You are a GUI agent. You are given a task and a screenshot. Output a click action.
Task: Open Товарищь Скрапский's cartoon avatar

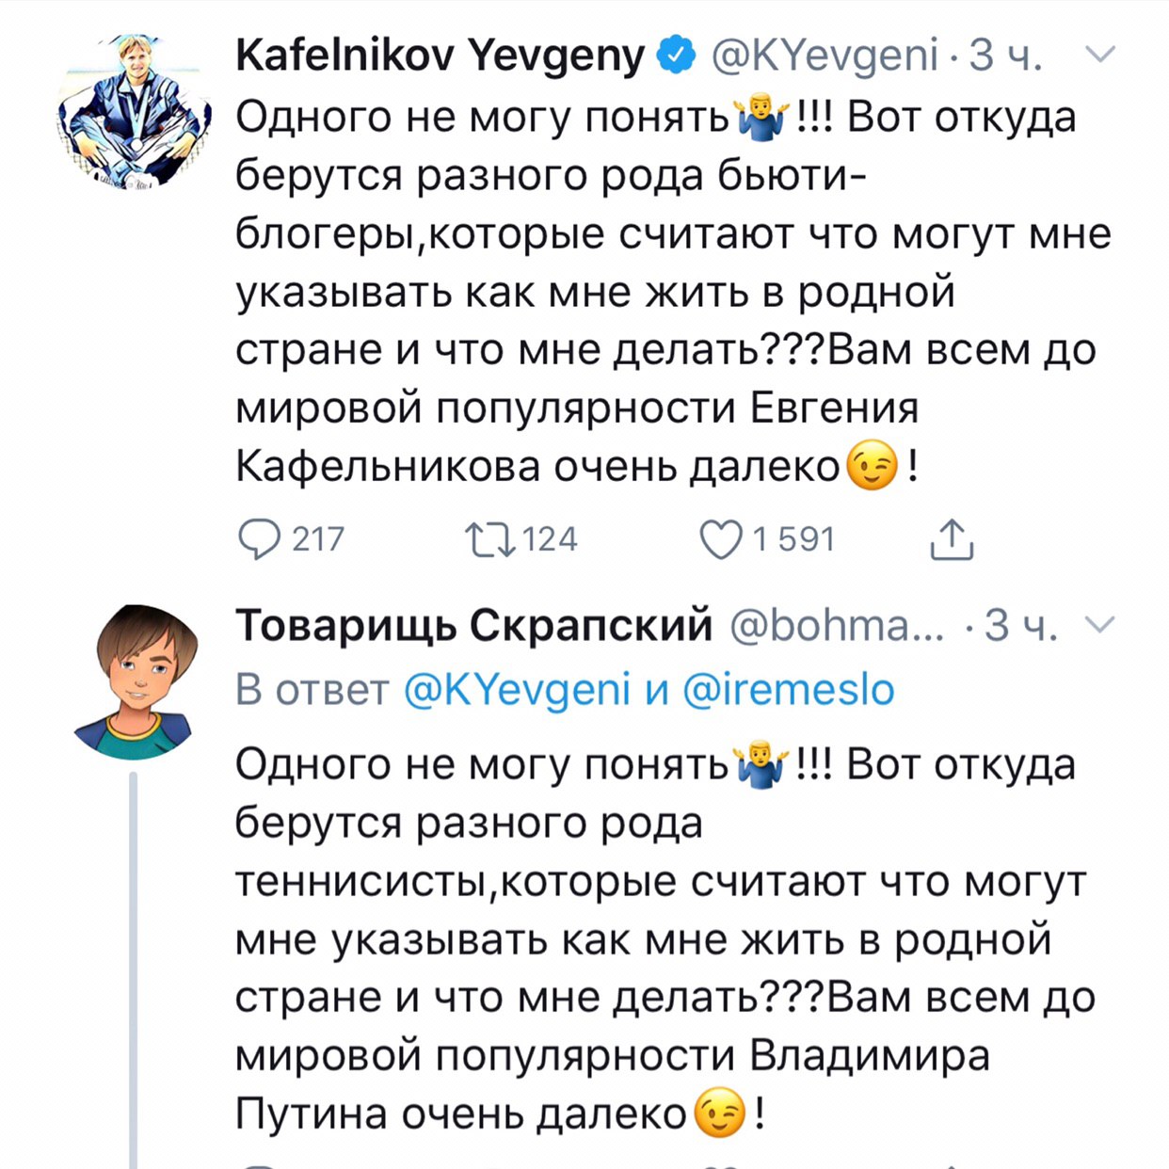point(135,681)
